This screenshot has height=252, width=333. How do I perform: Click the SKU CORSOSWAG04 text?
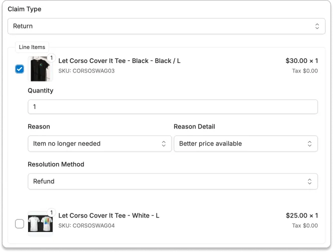pyautogui.click(x=86, y=225)
